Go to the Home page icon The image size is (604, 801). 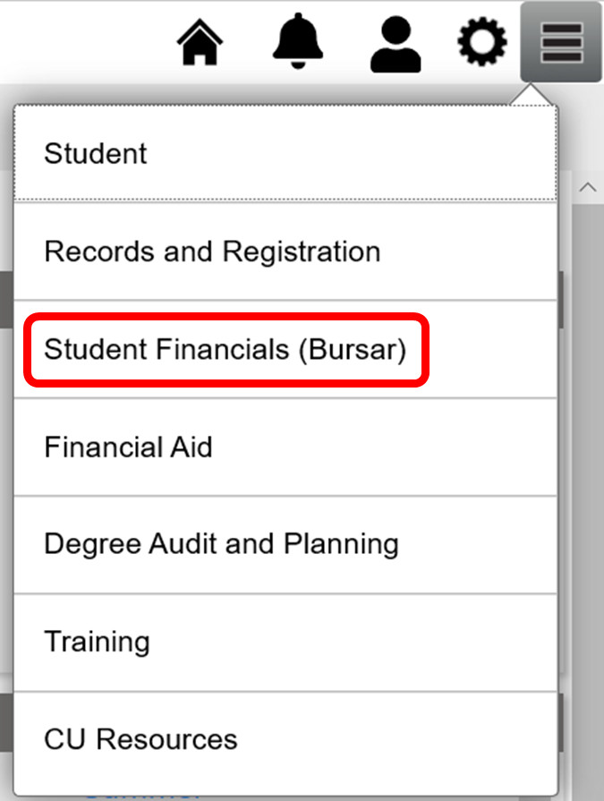point(200,42)
